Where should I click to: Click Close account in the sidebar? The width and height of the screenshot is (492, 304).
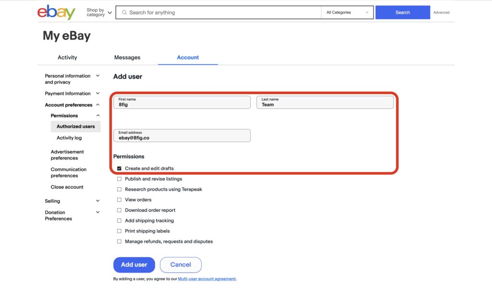tap(67, 187)
